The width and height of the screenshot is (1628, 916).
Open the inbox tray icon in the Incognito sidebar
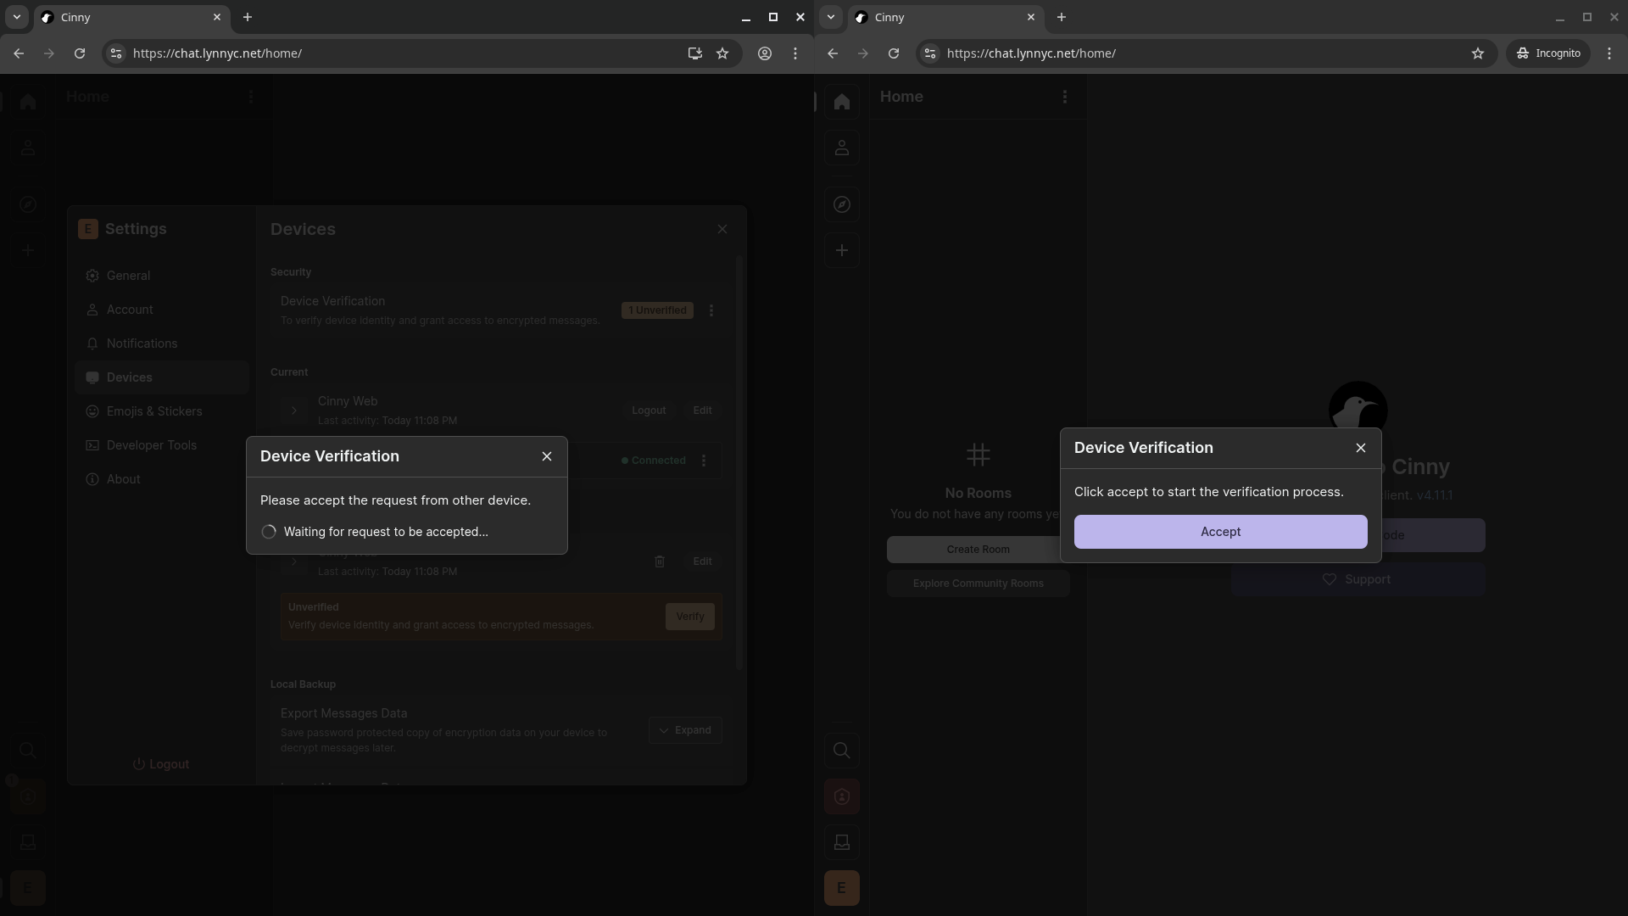tap(842, 842)
